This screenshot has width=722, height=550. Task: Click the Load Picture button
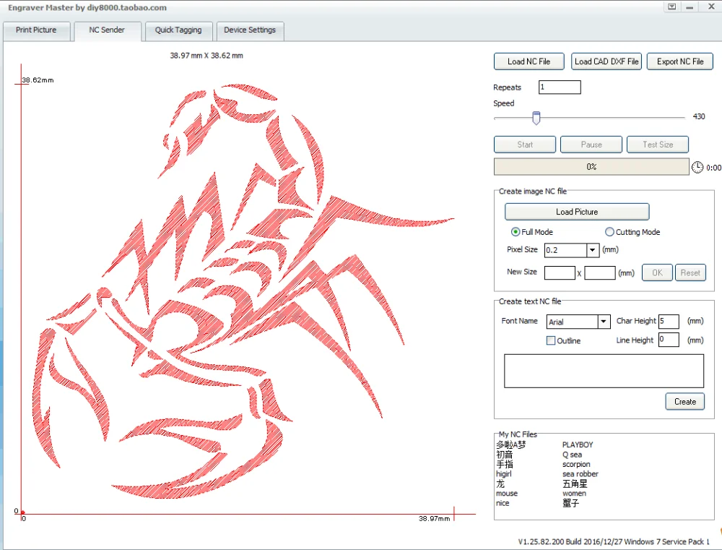(x=577, y=212)
